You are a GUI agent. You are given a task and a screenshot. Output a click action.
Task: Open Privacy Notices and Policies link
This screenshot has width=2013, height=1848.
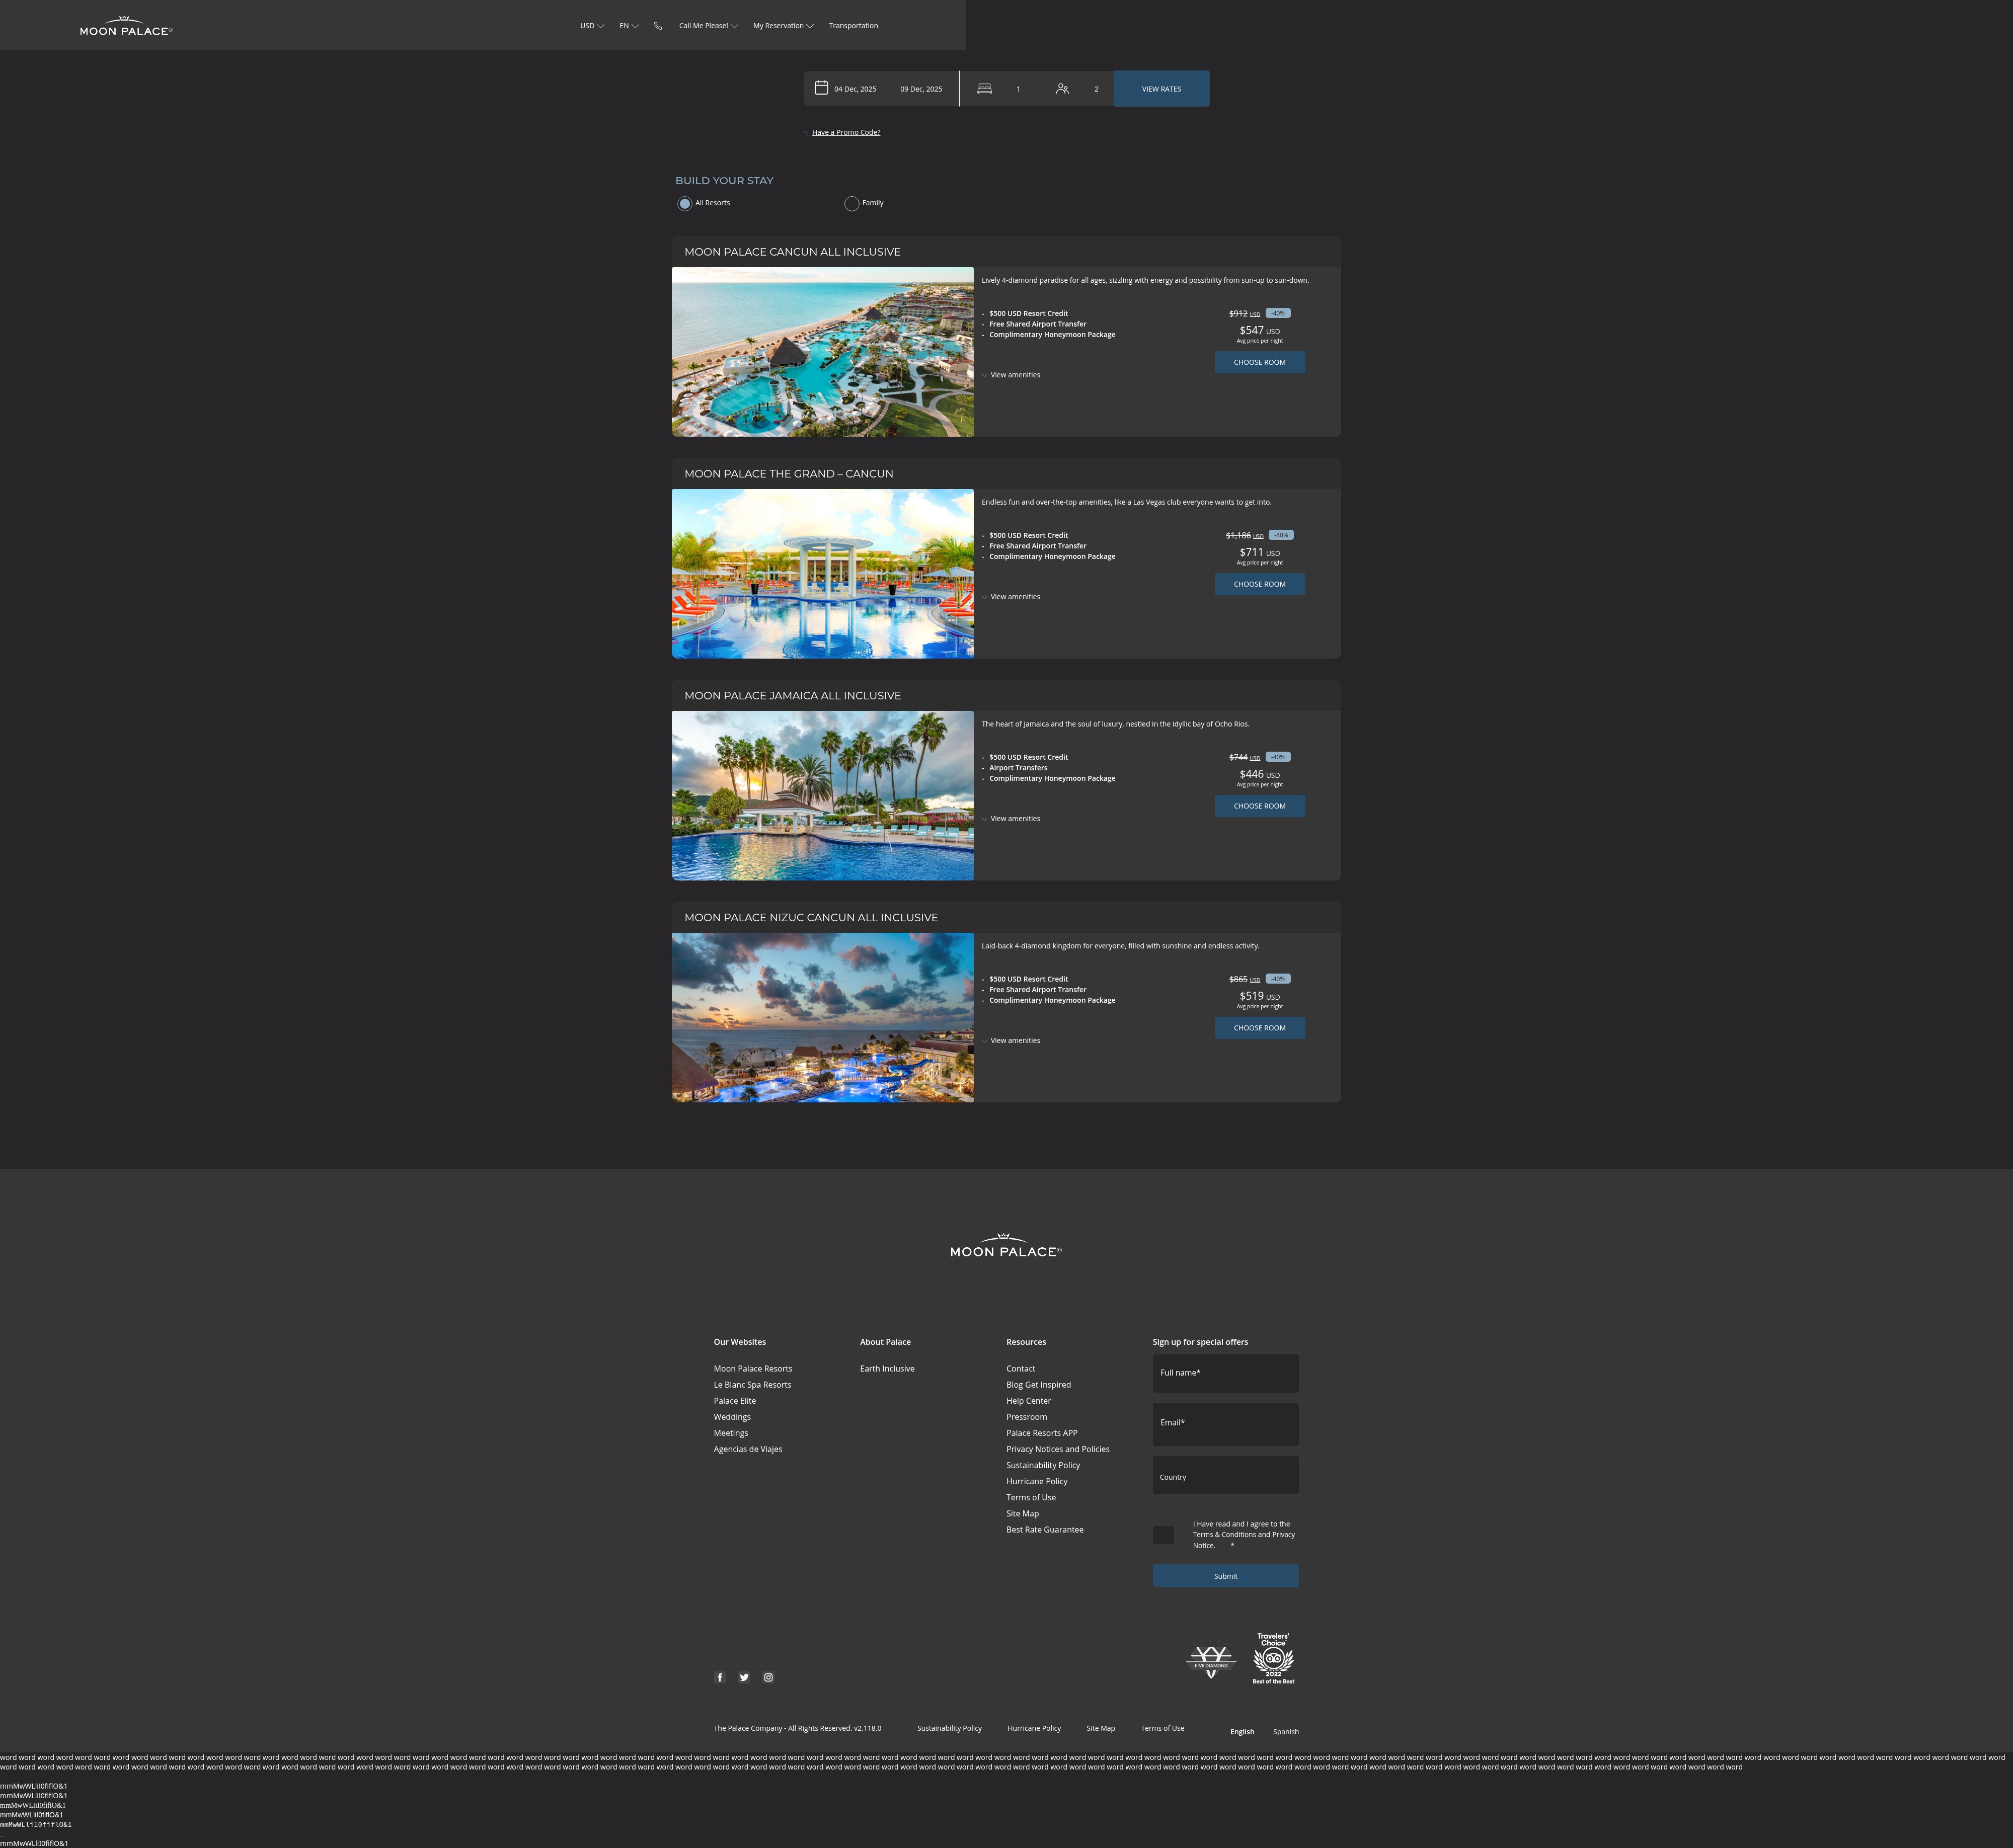[1058, 1449]
